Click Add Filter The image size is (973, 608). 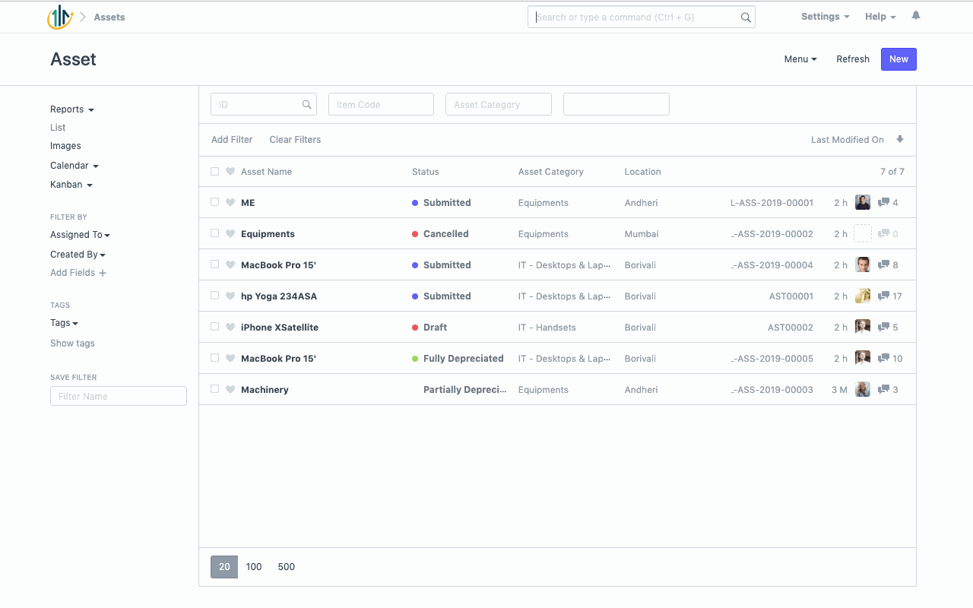coord(232,140)
